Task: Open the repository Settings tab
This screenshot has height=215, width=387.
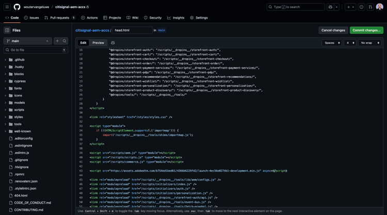Action: click(x=199, y=18)
